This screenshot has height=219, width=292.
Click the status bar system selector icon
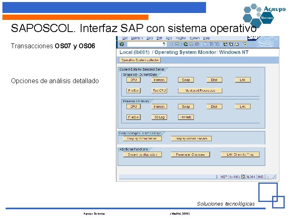pyautogui.click(x=243, y=177)
